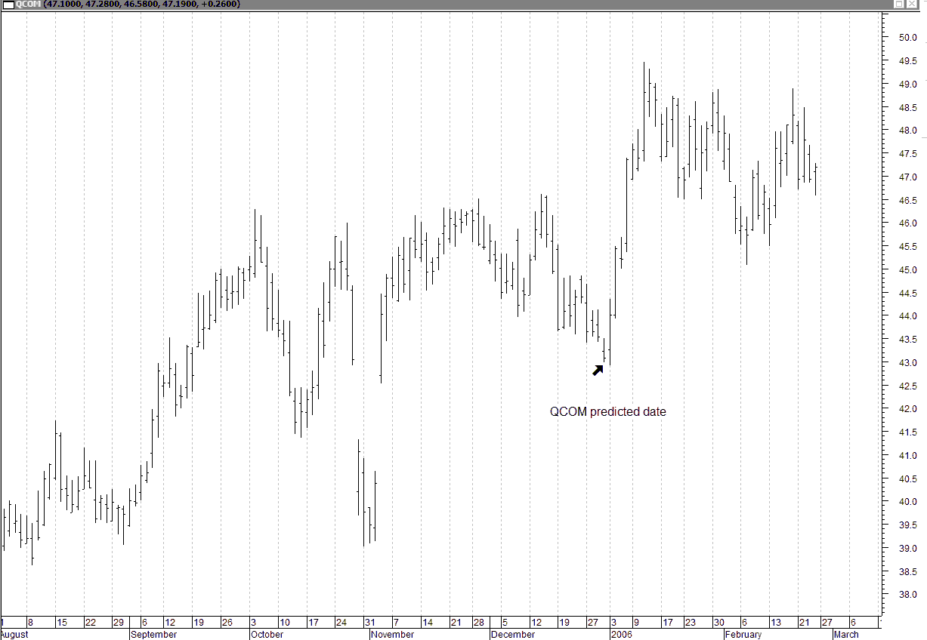This screenshot has width=927, height=640.
Task: Click the 42.0 price axis label
Action: click(907, 409)
